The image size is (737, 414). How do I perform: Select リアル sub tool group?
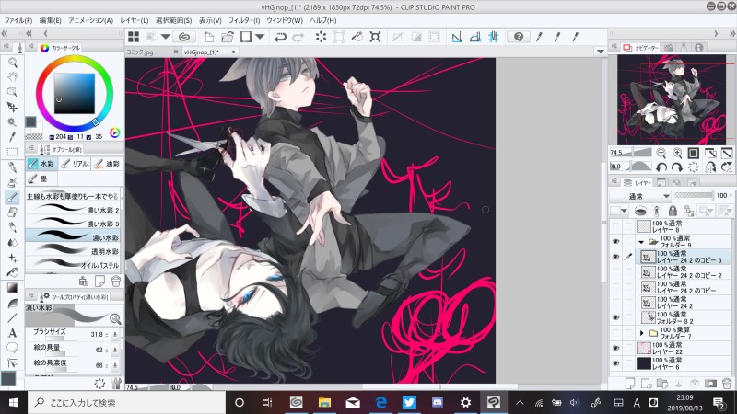coord(75,164)
